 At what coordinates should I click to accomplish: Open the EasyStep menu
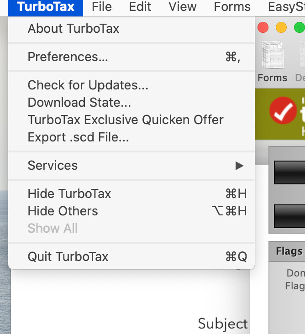pos(286,7)
